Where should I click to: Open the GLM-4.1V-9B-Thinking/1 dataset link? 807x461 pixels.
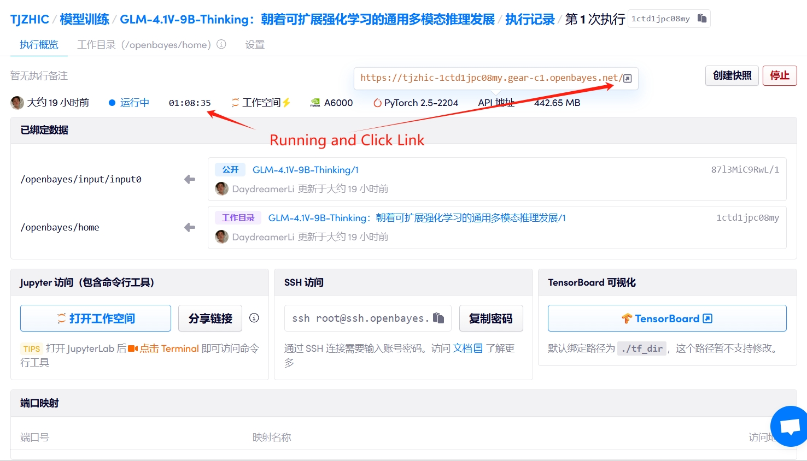pyautogui.click(x=305, y=170)
